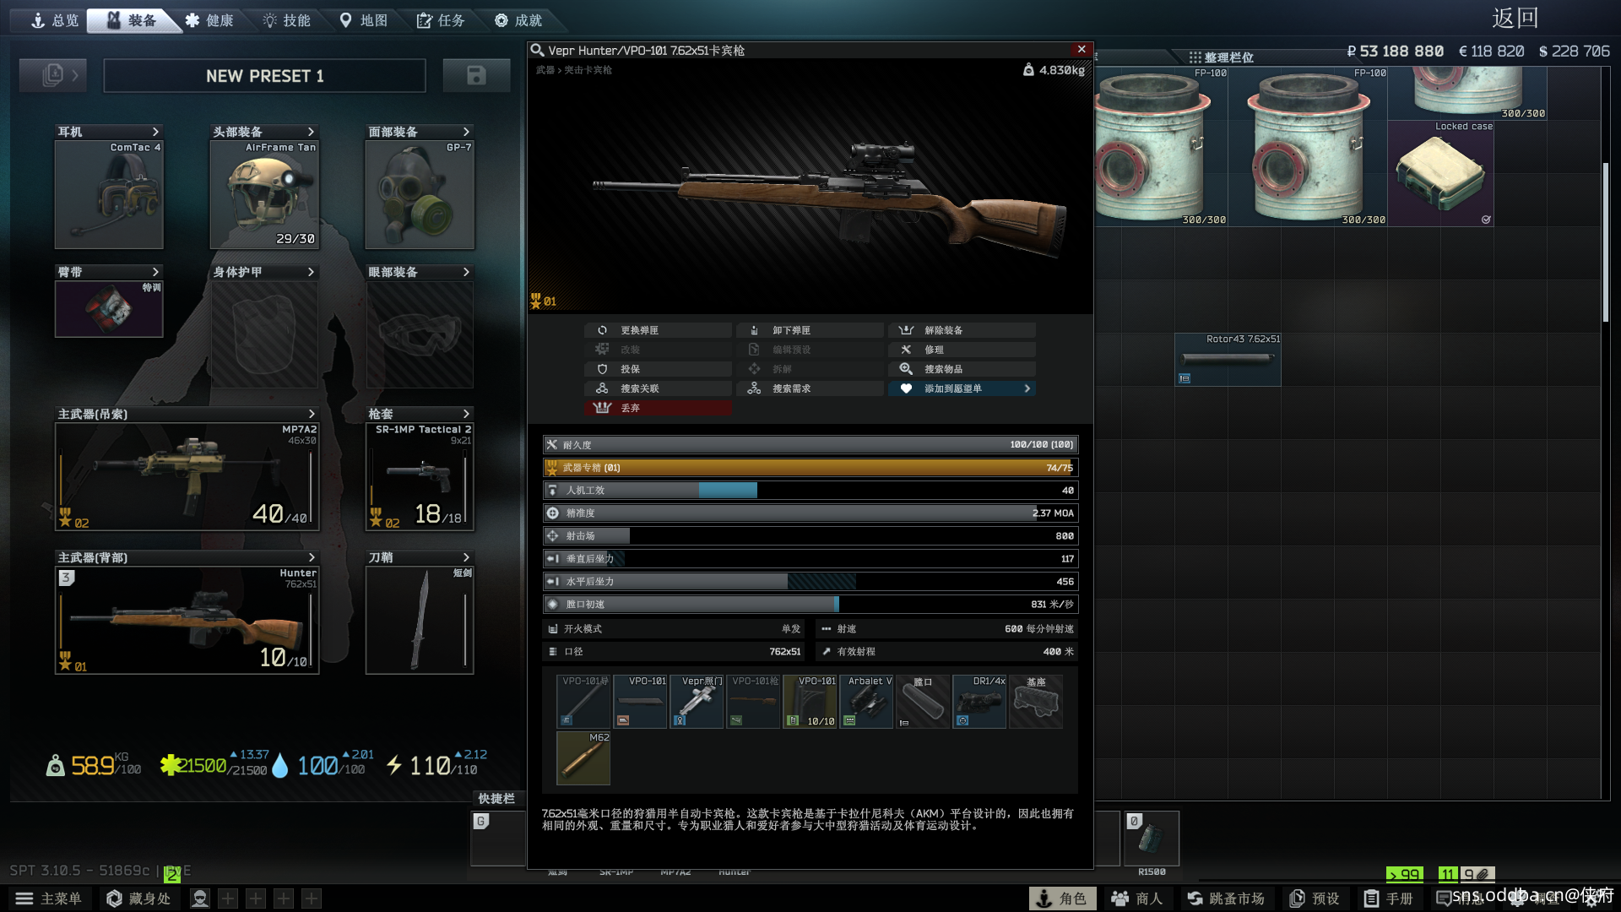1621x912 pixels.
Task: Open the 总览 overview tab
Action: (53, 20)
